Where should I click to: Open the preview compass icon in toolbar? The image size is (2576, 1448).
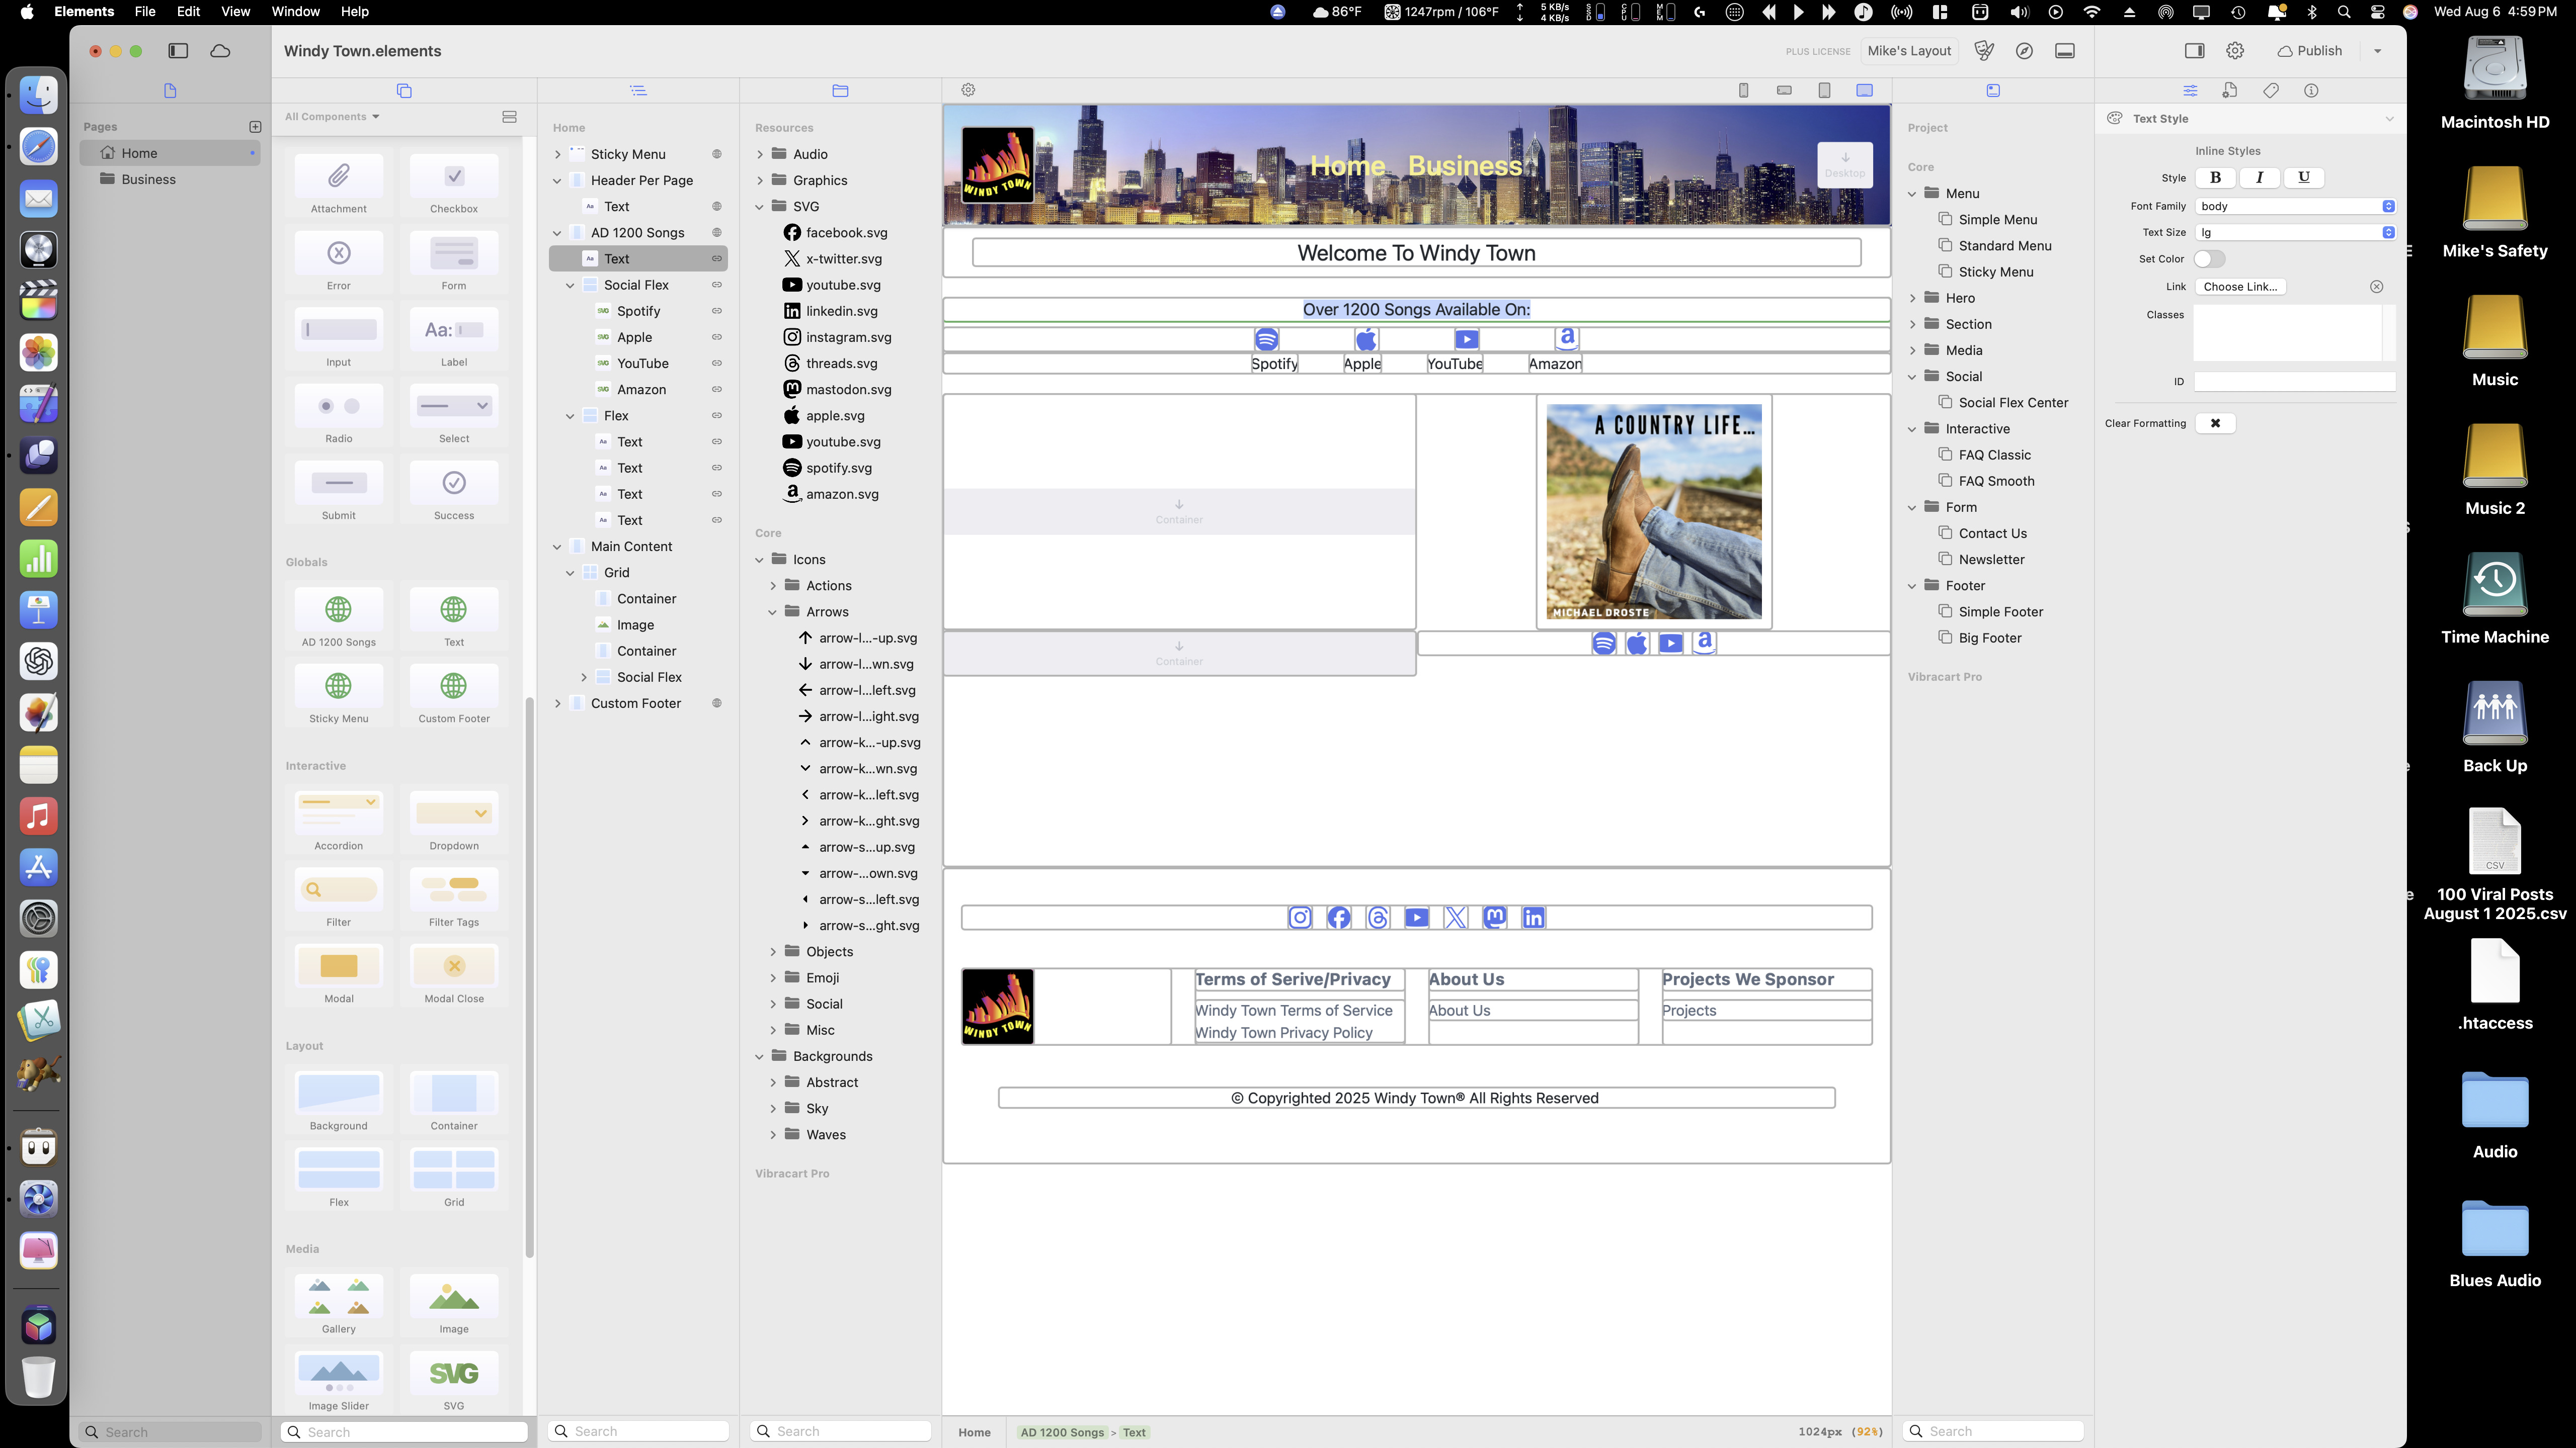2024,51
